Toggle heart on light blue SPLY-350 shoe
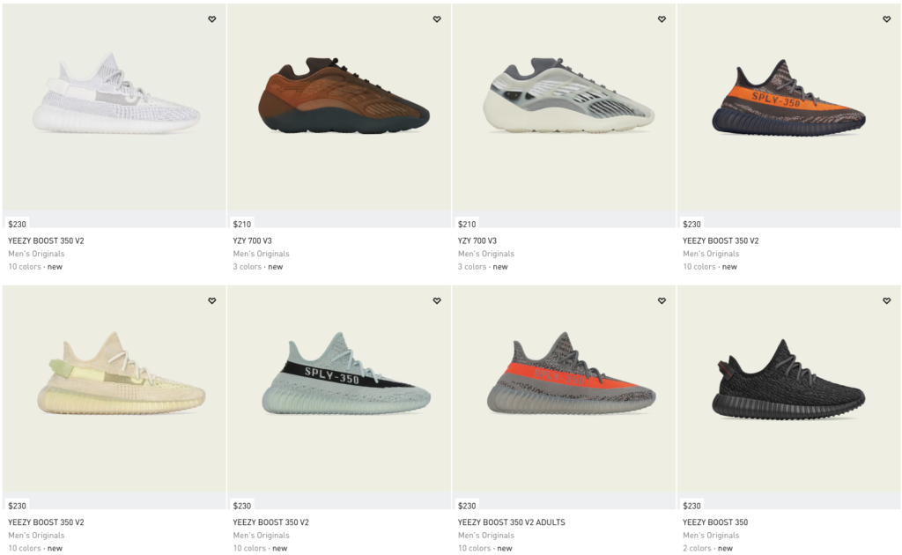This screenshot has width=902, height=555. (x=437, y=300)
